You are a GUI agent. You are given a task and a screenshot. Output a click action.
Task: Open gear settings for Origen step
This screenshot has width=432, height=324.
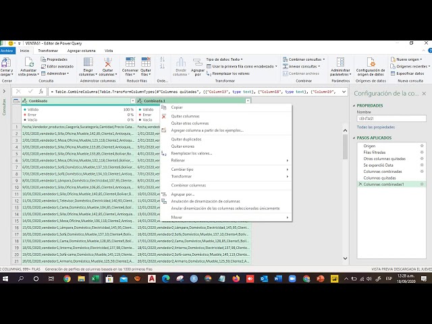coord(421,146)
